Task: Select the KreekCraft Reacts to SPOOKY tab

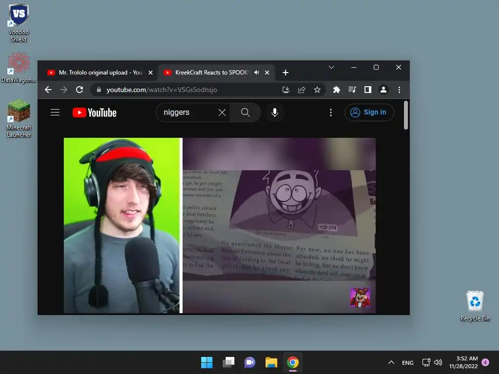Action: click(x=211, y=73)
